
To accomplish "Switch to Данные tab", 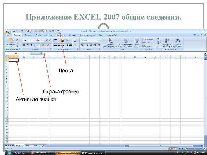I will click(x=72, y=35).
